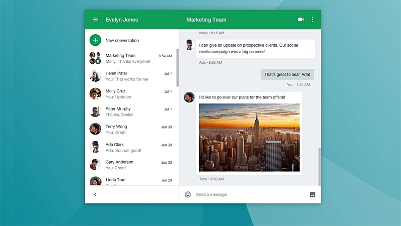This screenshot has height=226, width=401.
Task: Open the city skyline photo
Action: pyautogui.click(x=249, y=137)
